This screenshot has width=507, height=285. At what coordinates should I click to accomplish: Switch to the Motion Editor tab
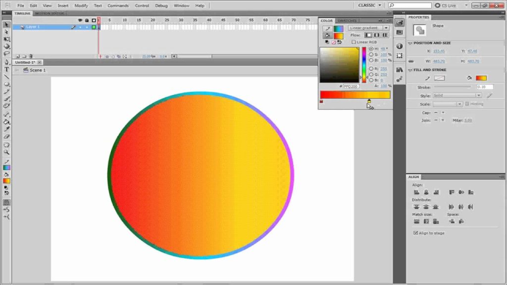click(50, 13)
